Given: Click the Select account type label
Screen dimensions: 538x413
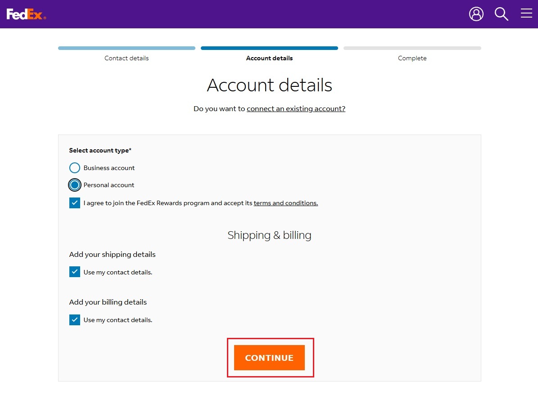Looking at the screenshot, I should (100, 151).
